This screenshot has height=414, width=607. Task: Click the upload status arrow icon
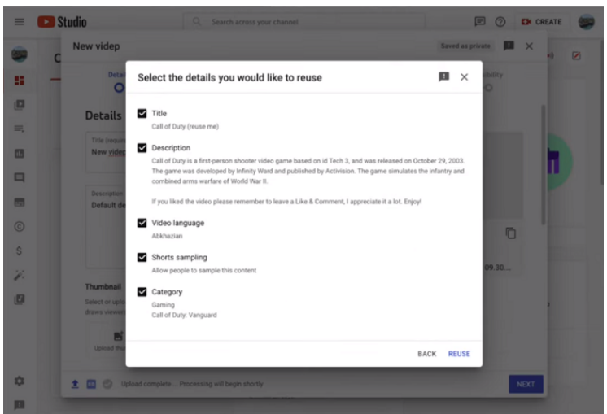pyautogui.click(x=75, y=384)
